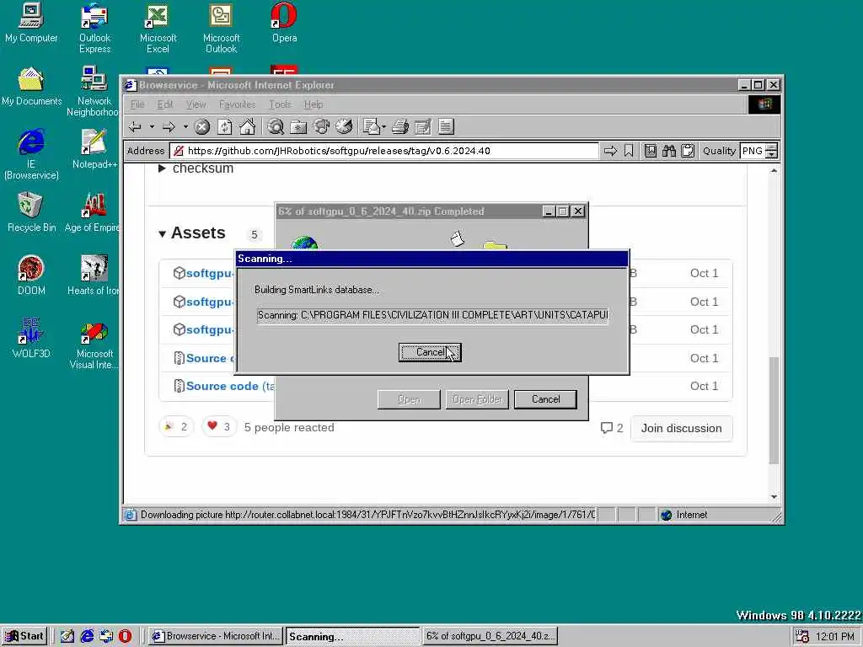The height and width of the screenshot is (647, 863).
Task: Open the History clock toolbar icon
Action: [344, 127]
